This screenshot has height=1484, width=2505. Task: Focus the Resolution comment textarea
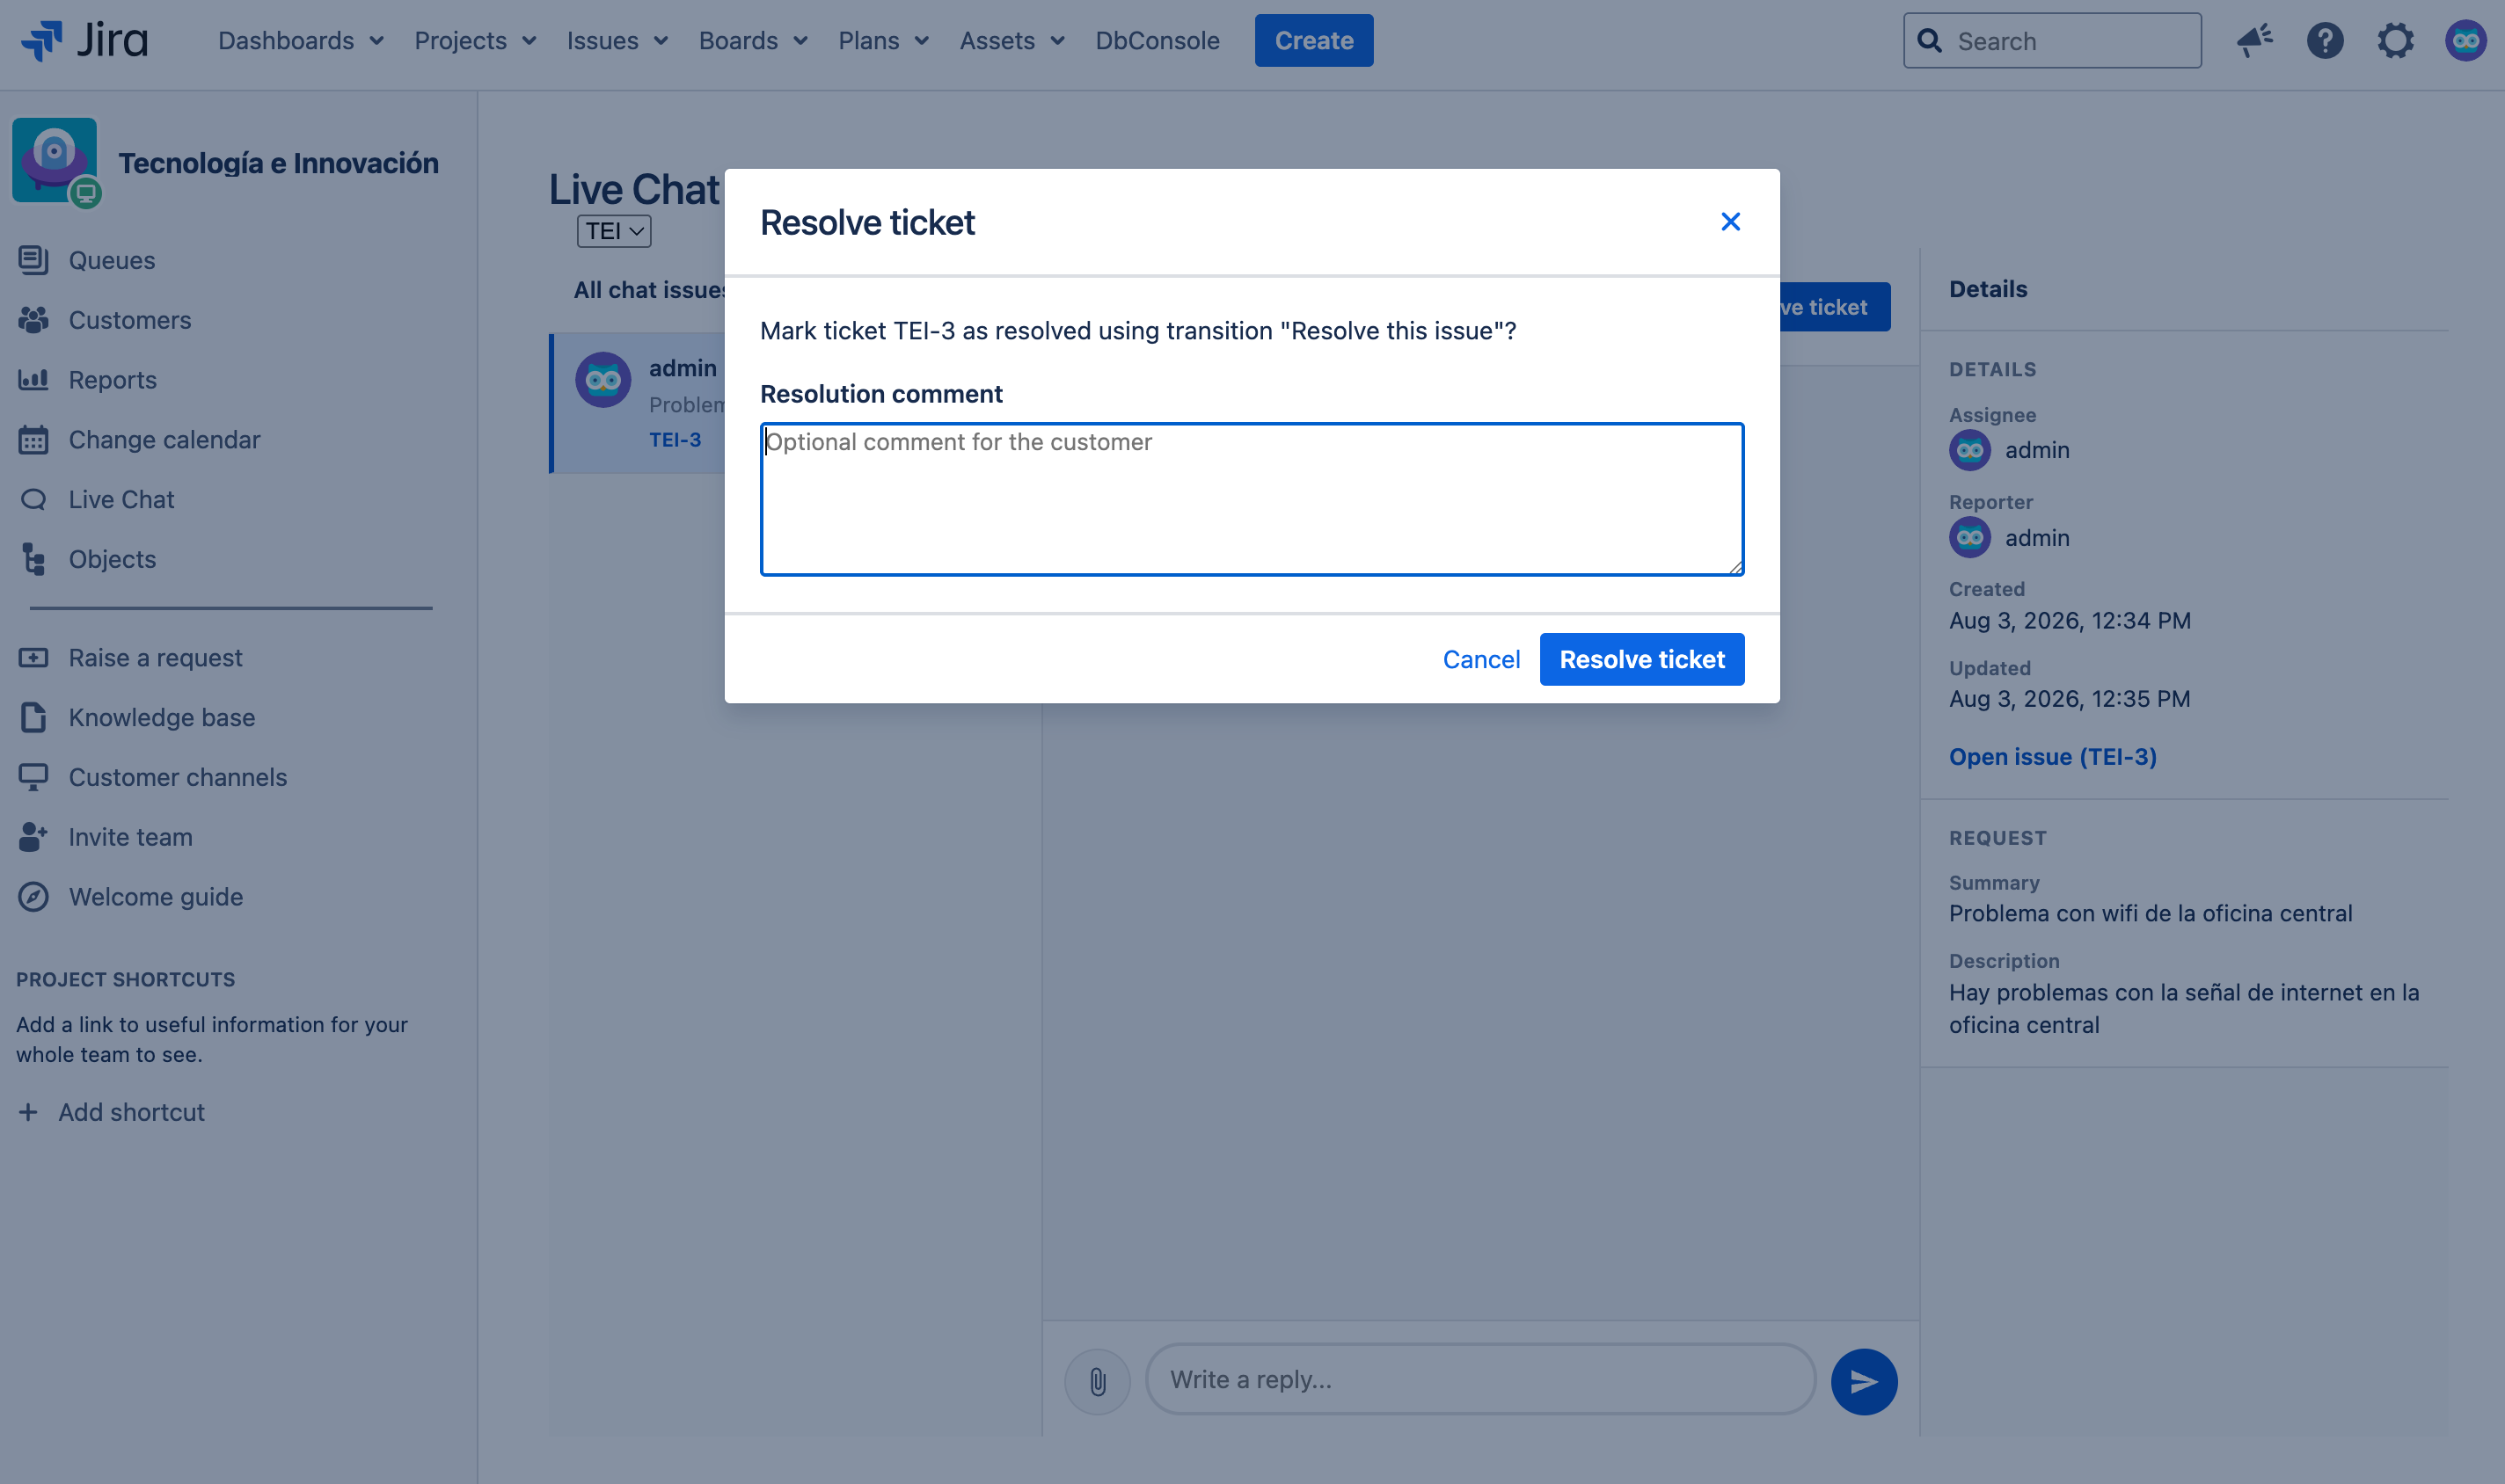(1252, 499)
